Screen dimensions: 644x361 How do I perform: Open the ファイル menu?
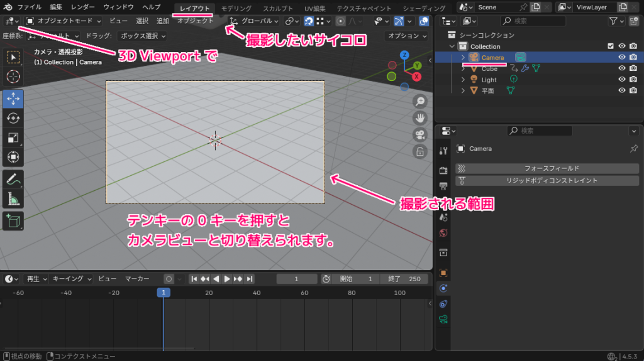29,7
